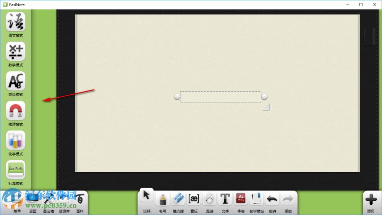Click 撤销 undo arrow
382x215 pixels.
(x=272, y=202)
